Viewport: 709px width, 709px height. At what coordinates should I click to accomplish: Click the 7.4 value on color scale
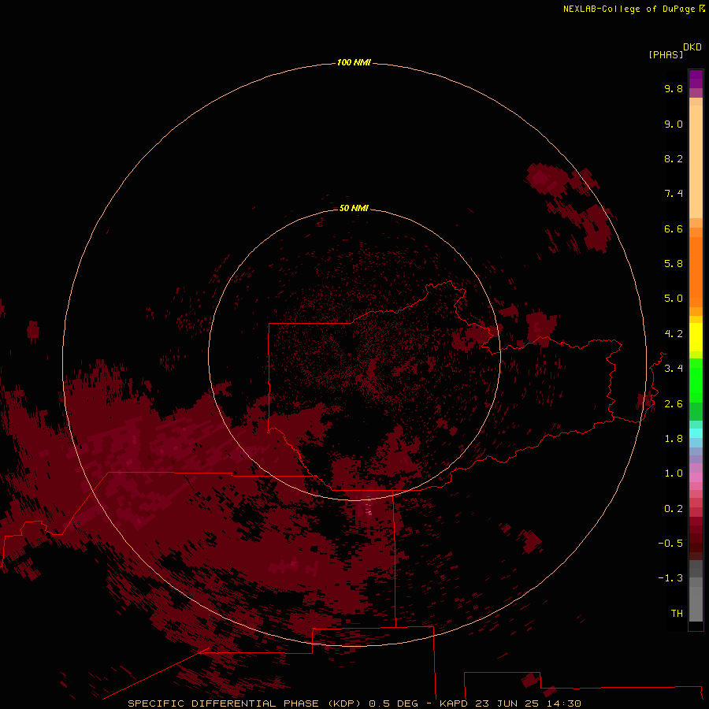(x=674, y=194)
